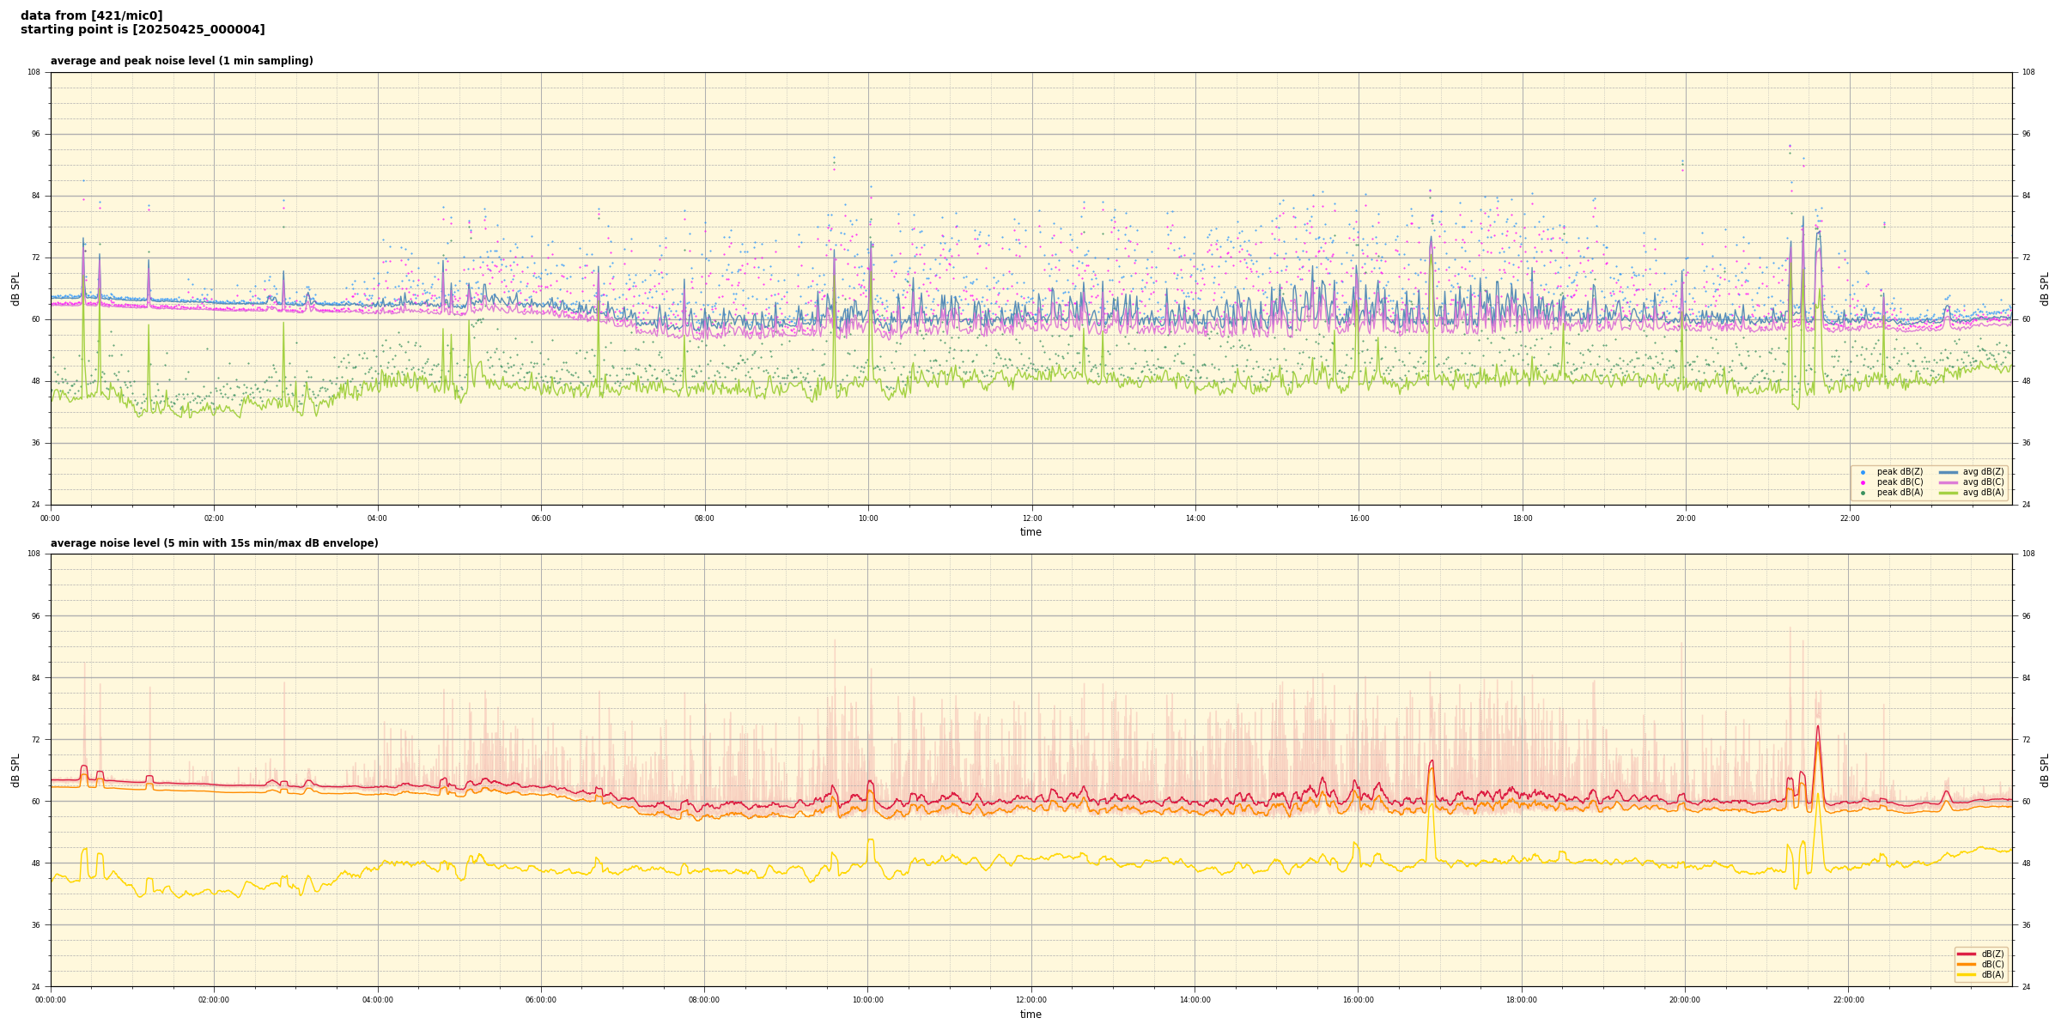Click the magenta peak dB(C) legend dot

point(1863,482)
